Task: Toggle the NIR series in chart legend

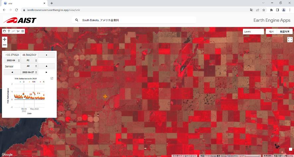Action: [x=33, y=82]
